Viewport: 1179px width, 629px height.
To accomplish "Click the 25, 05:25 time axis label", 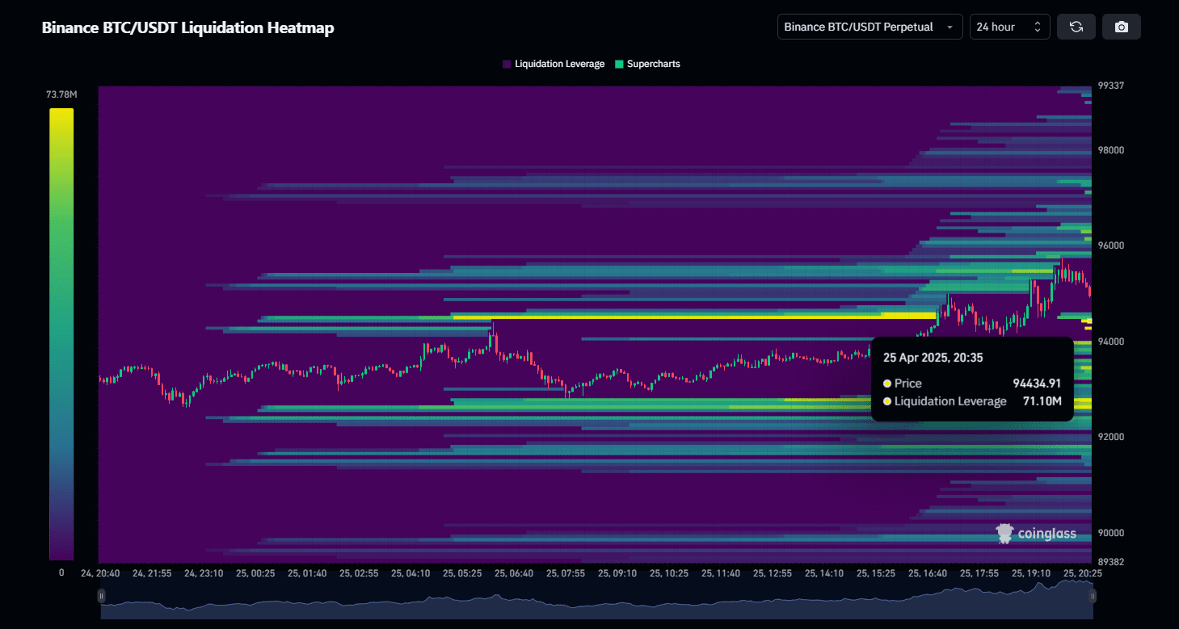I will coord(462,573).
